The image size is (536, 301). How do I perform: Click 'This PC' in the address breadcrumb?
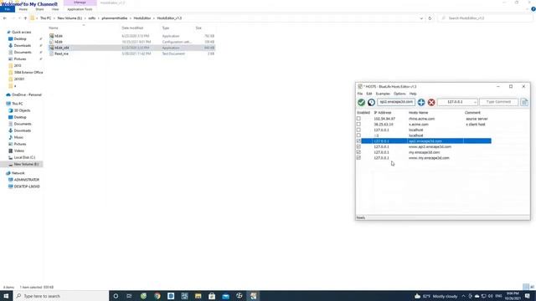(x=45, y=18)
